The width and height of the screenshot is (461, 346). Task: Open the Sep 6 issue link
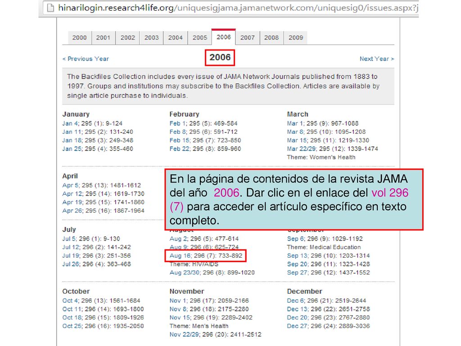(296, 239)
